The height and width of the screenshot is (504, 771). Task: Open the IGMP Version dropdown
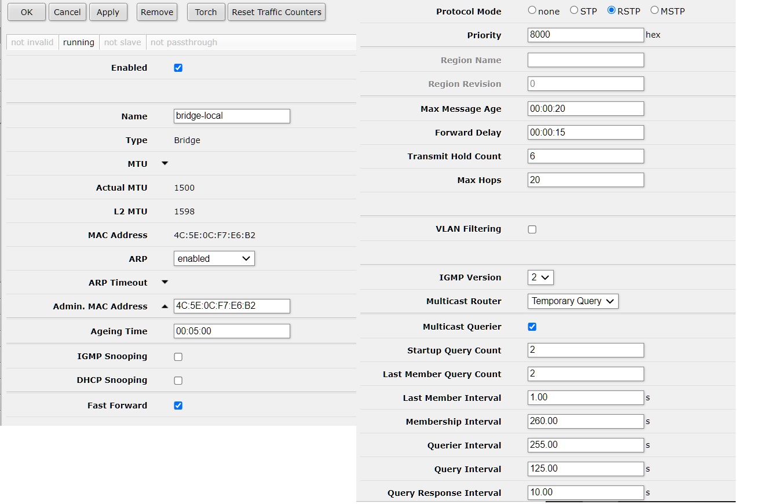tap(540, 277)
